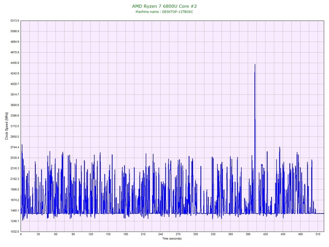
Task: Click the 5098.9 y-axis value
Action: tap(15, 31)
